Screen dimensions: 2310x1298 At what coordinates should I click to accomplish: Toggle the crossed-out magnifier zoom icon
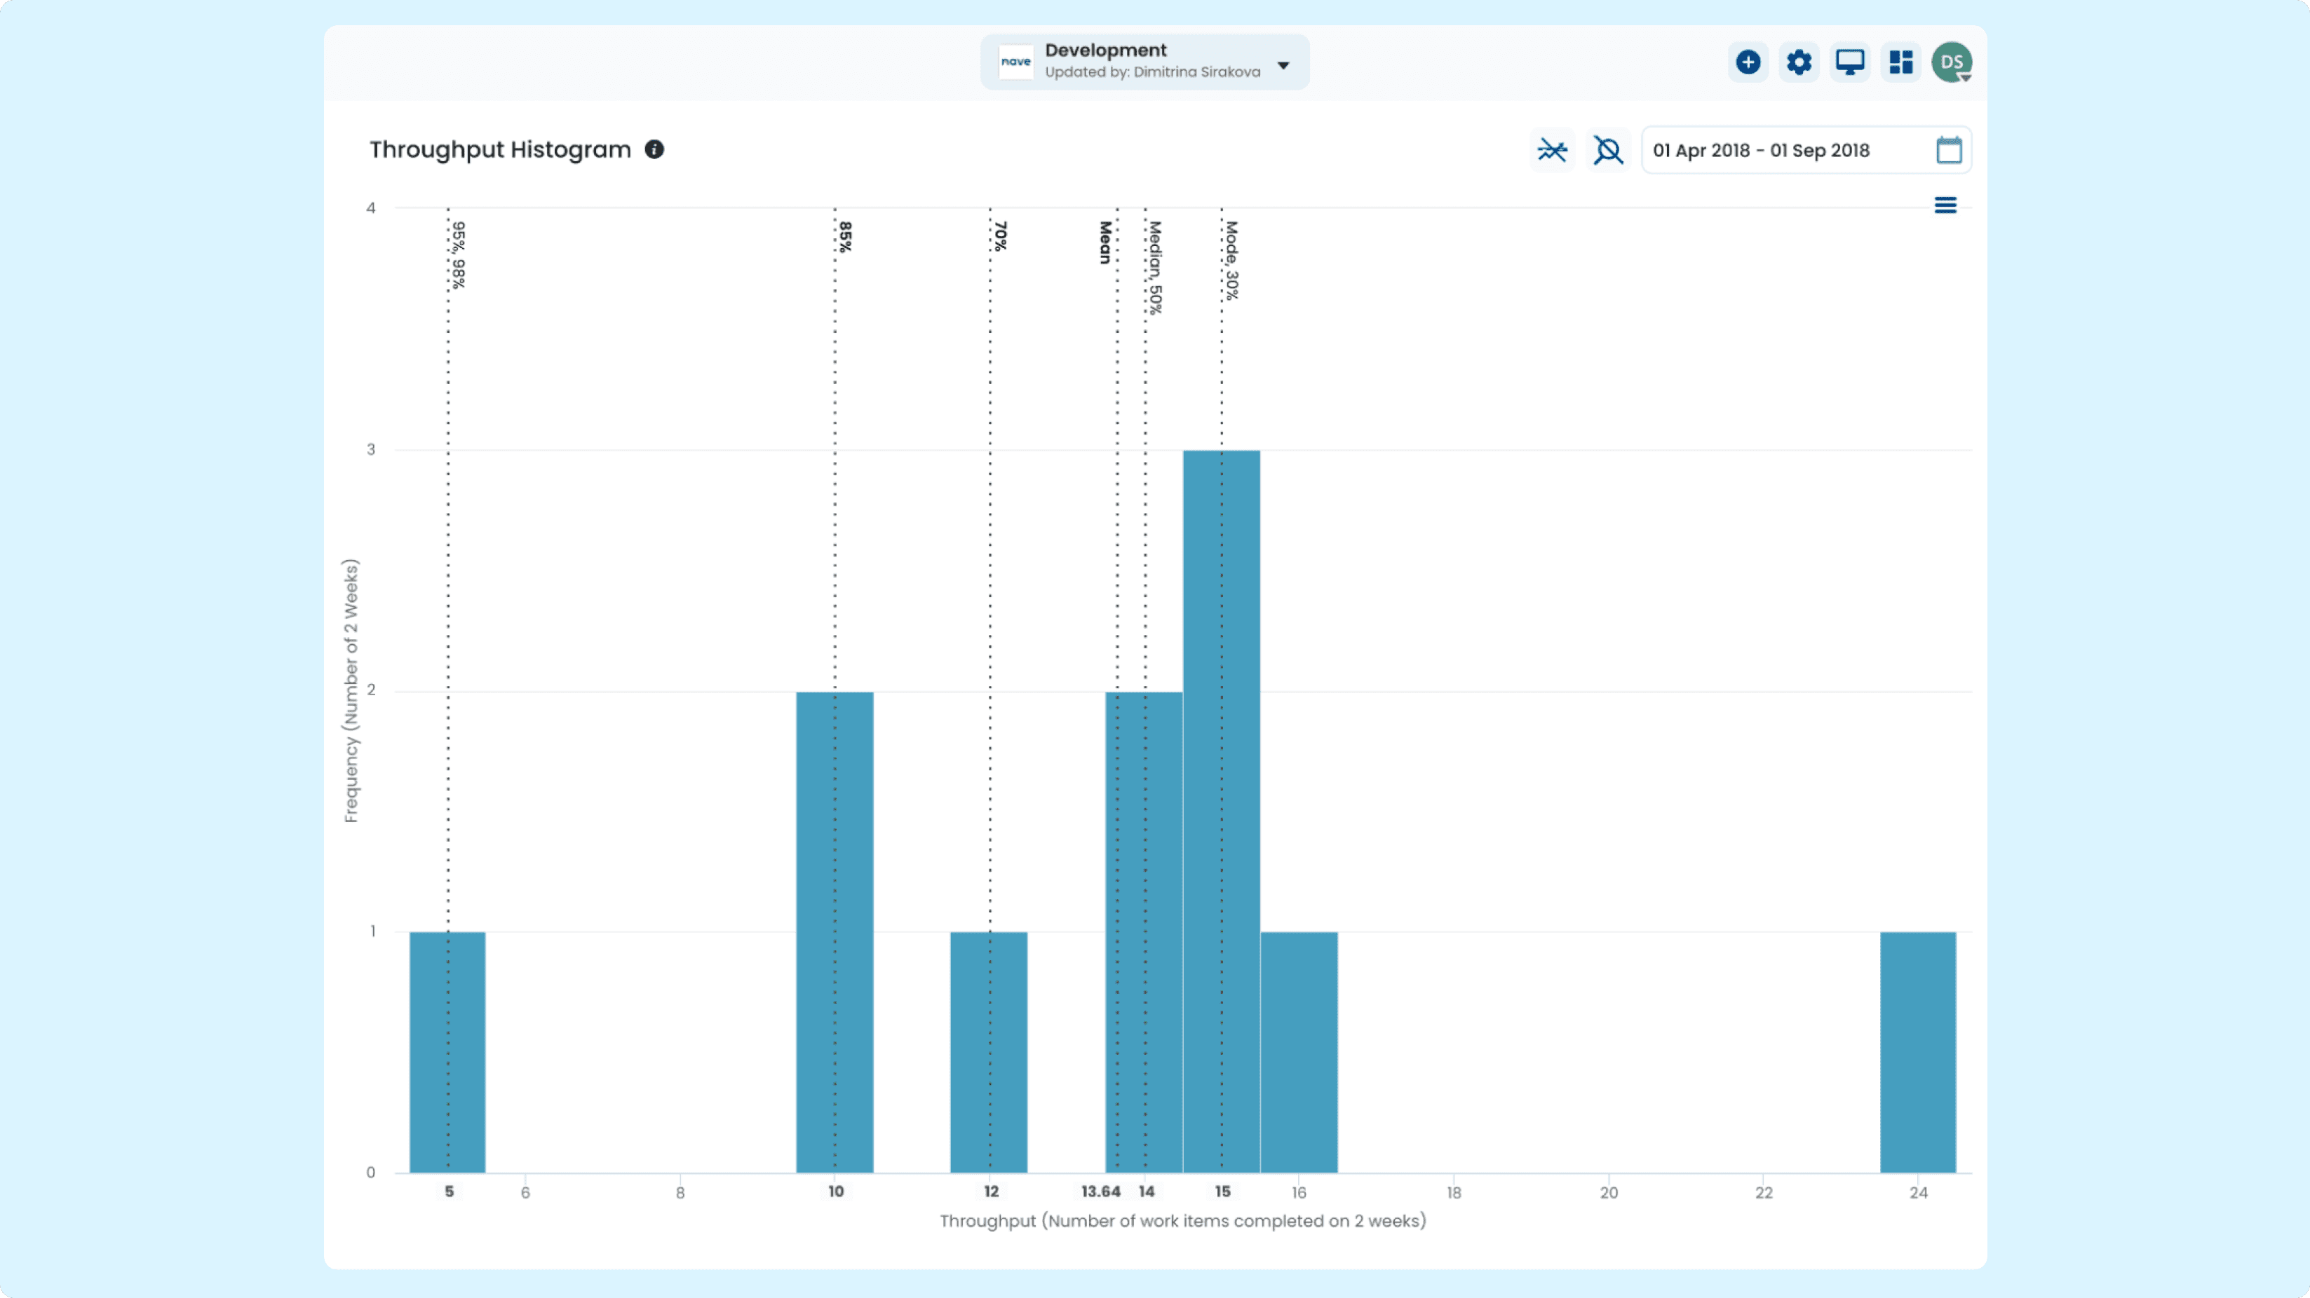click(x=1608, y=150)
